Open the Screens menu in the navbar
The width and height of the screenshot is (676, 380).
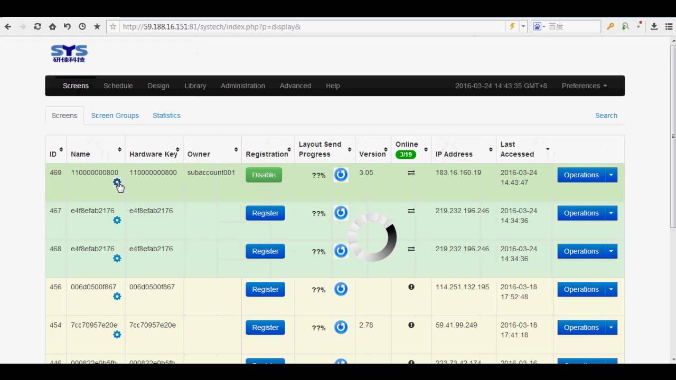[76, 85]
